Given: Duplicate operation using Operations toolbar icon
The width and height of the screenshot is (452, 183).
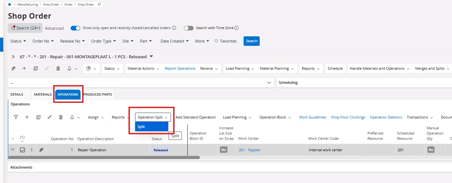Looking at the screenshot, I should [38, 117].
